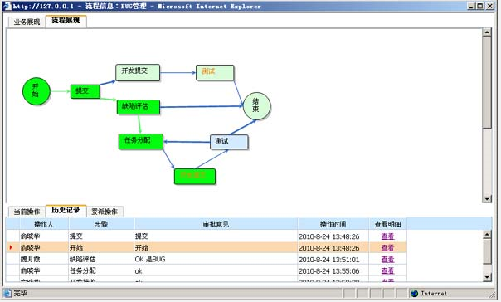Click the 'OK 是BUG' approval comment cell
The image size is (501, 302).
point(216,259)
